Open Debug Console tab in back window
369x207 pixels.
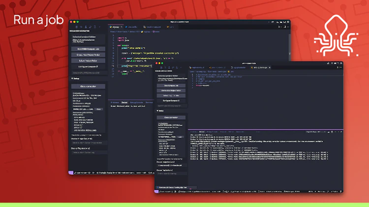(136, 103)
